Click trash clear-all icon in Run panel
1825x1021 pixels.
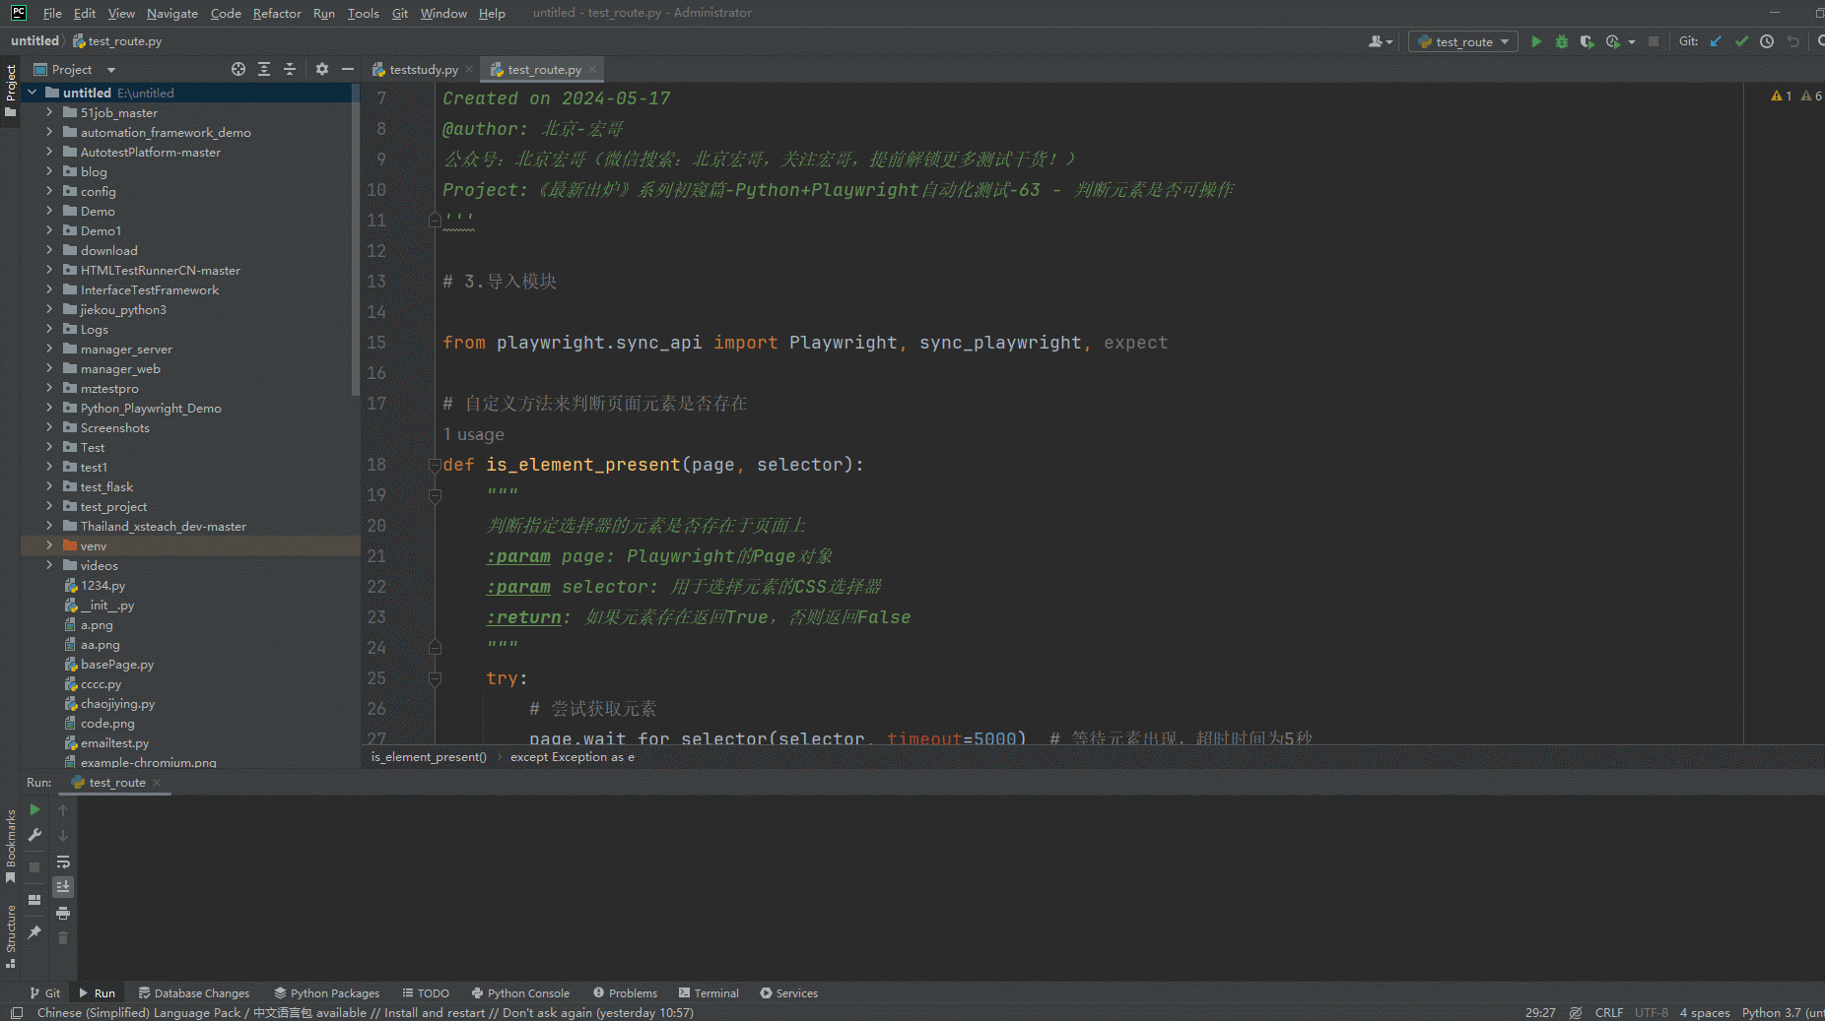63,938
